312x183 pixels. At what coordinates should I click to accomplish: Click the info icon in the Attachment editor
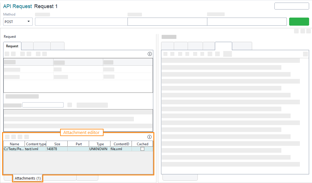click(149, 137)
